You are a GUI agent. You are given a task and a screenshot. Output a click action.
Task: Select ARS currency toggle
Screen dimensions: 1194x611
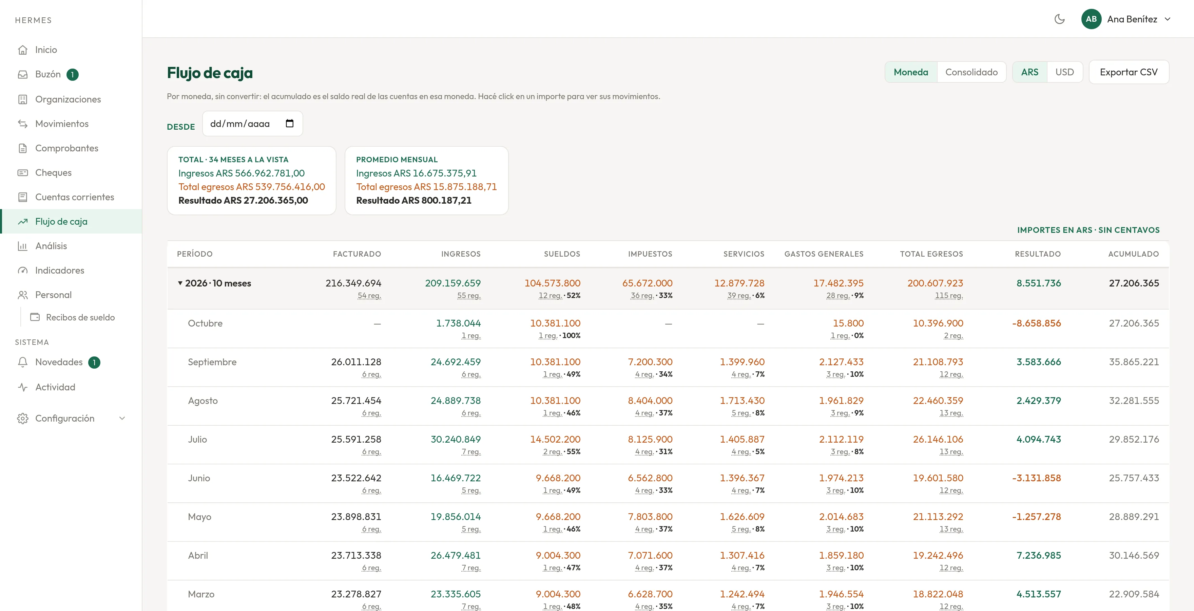click(x=1029, y=72)
